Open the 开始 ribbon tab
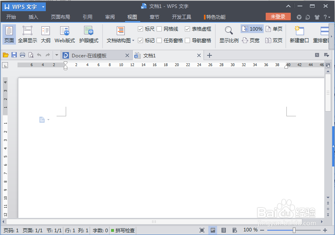The width and height of the screenshot is (335, 235). tap(11, 17)
